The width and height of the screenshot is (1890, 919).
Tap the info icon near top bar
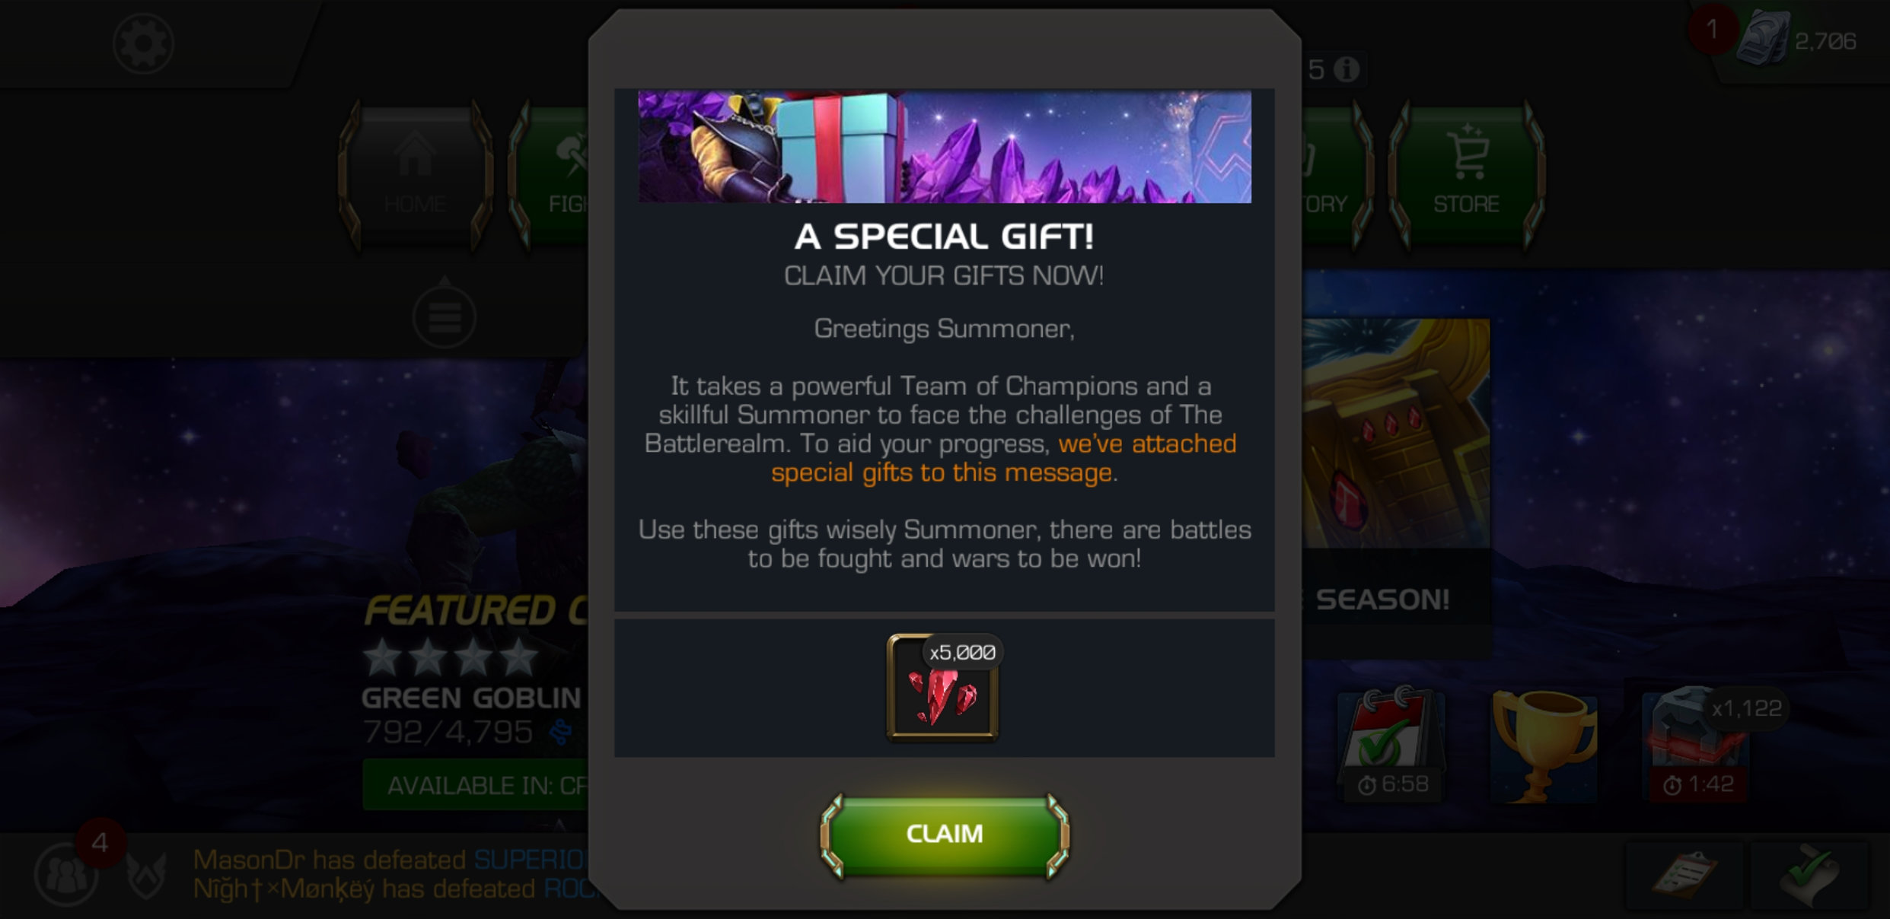[x=1347, y=69]
